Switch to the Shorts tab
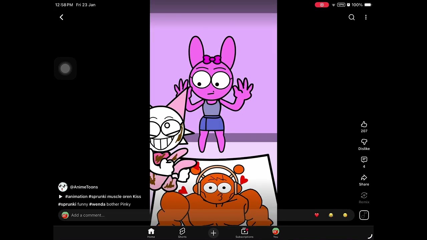This screenshot has width=427, height=240. pyautogui.click(x=182, y=233)
